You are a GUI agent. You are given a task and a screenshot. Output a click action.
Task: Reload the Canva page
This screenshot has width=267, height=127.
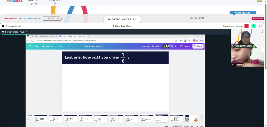32,41
